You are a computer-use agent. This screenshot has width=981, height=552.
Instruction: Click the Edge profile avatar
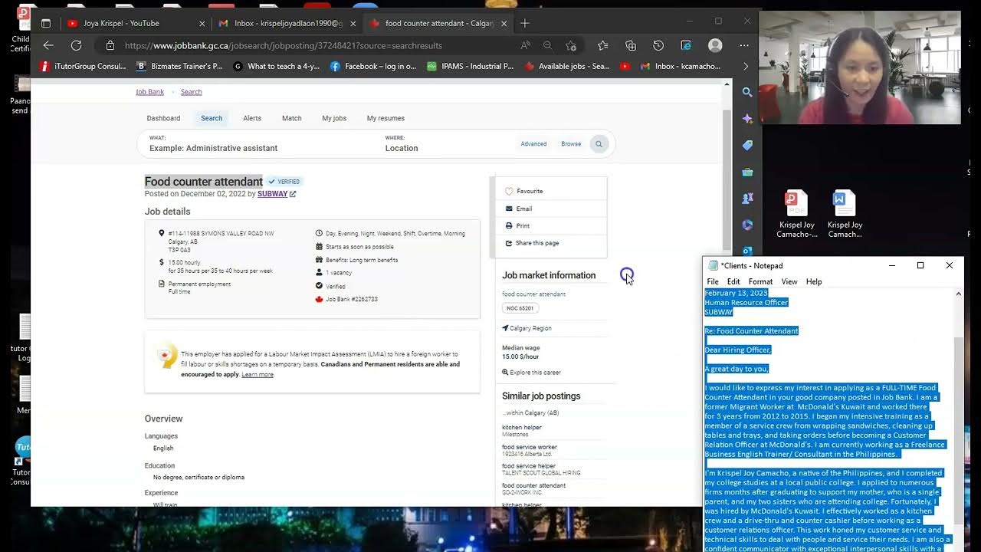pos(715,45)
